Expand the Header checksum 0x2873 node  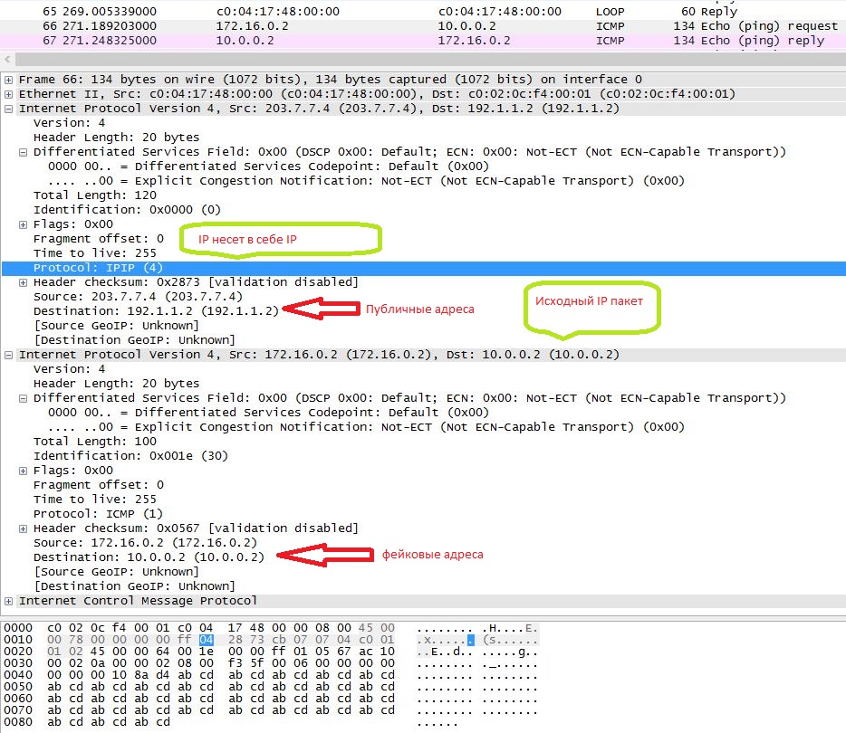point(24,282)
